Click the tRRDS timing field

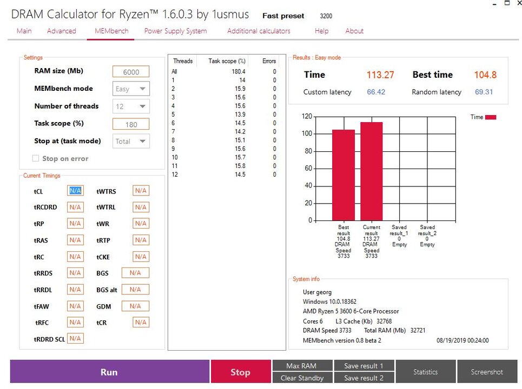click(x=75, y=273)
